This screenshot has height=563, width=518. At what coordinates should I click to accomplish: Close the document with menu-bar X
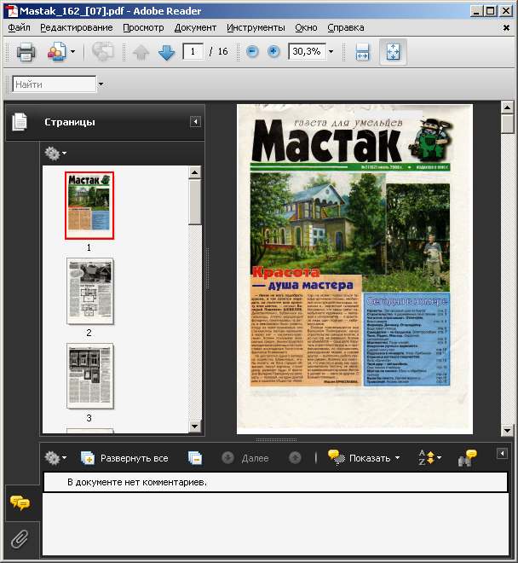(506, 27)
